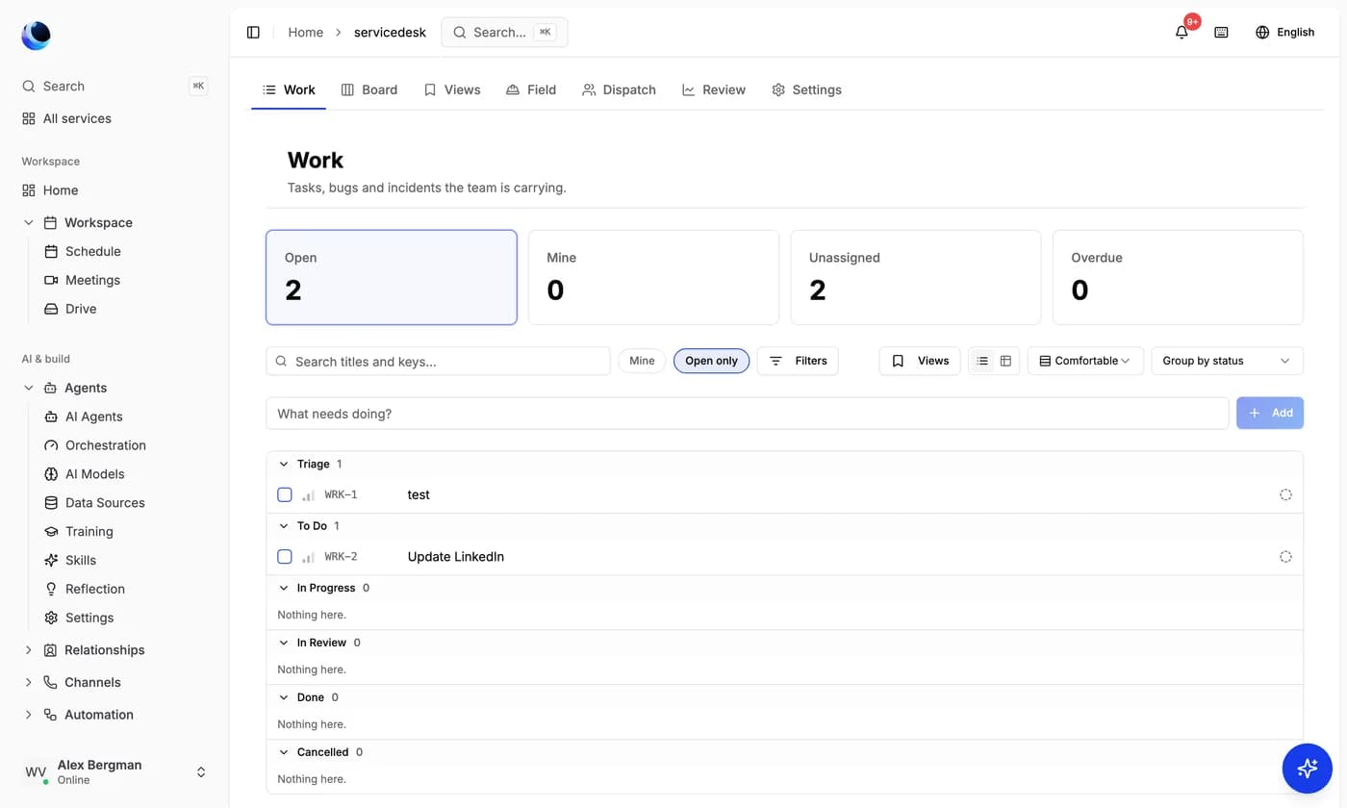1347x808 pixels.
Task: Open agent Settings in sidebar
Action: [78, 618]
